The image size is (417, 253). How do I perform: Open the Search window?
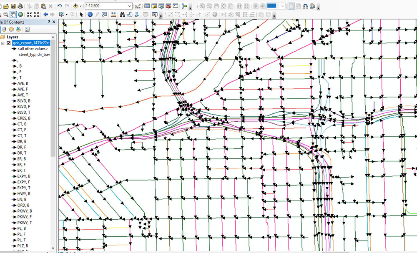(161, 6)
